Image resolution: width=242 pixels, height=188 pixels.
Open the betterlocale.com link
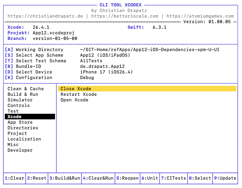pos(125,16)
